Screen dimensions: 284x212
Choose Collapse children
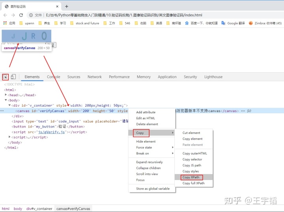coord(148,168)
